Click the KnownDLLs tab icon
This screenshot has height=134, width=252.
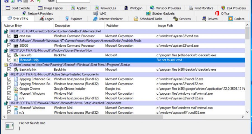pyautogui.click(x=97, y=8)
